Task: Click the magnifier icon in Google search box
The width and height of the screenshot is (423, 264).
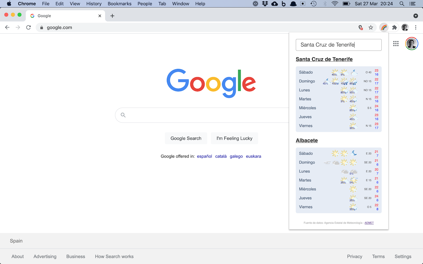Action: pos(123,115)
